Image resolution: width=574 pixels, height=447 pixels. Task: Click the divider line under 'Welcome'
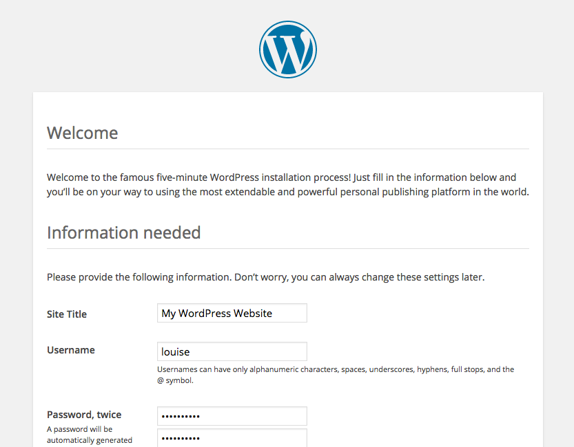(287, 148)
